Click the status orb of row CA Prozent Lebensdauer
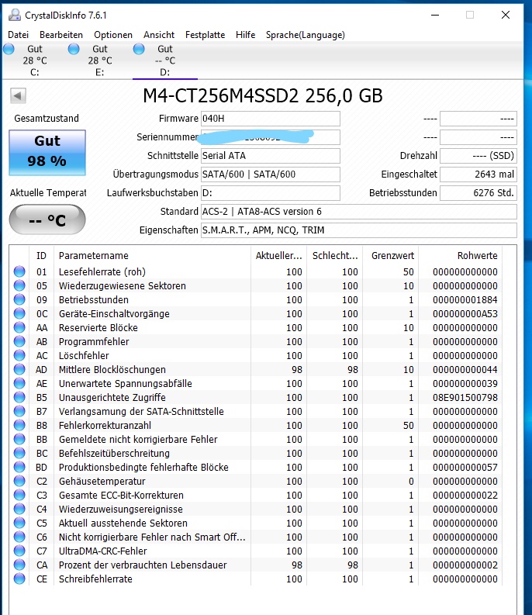The image size is (532, 615). 19,565
